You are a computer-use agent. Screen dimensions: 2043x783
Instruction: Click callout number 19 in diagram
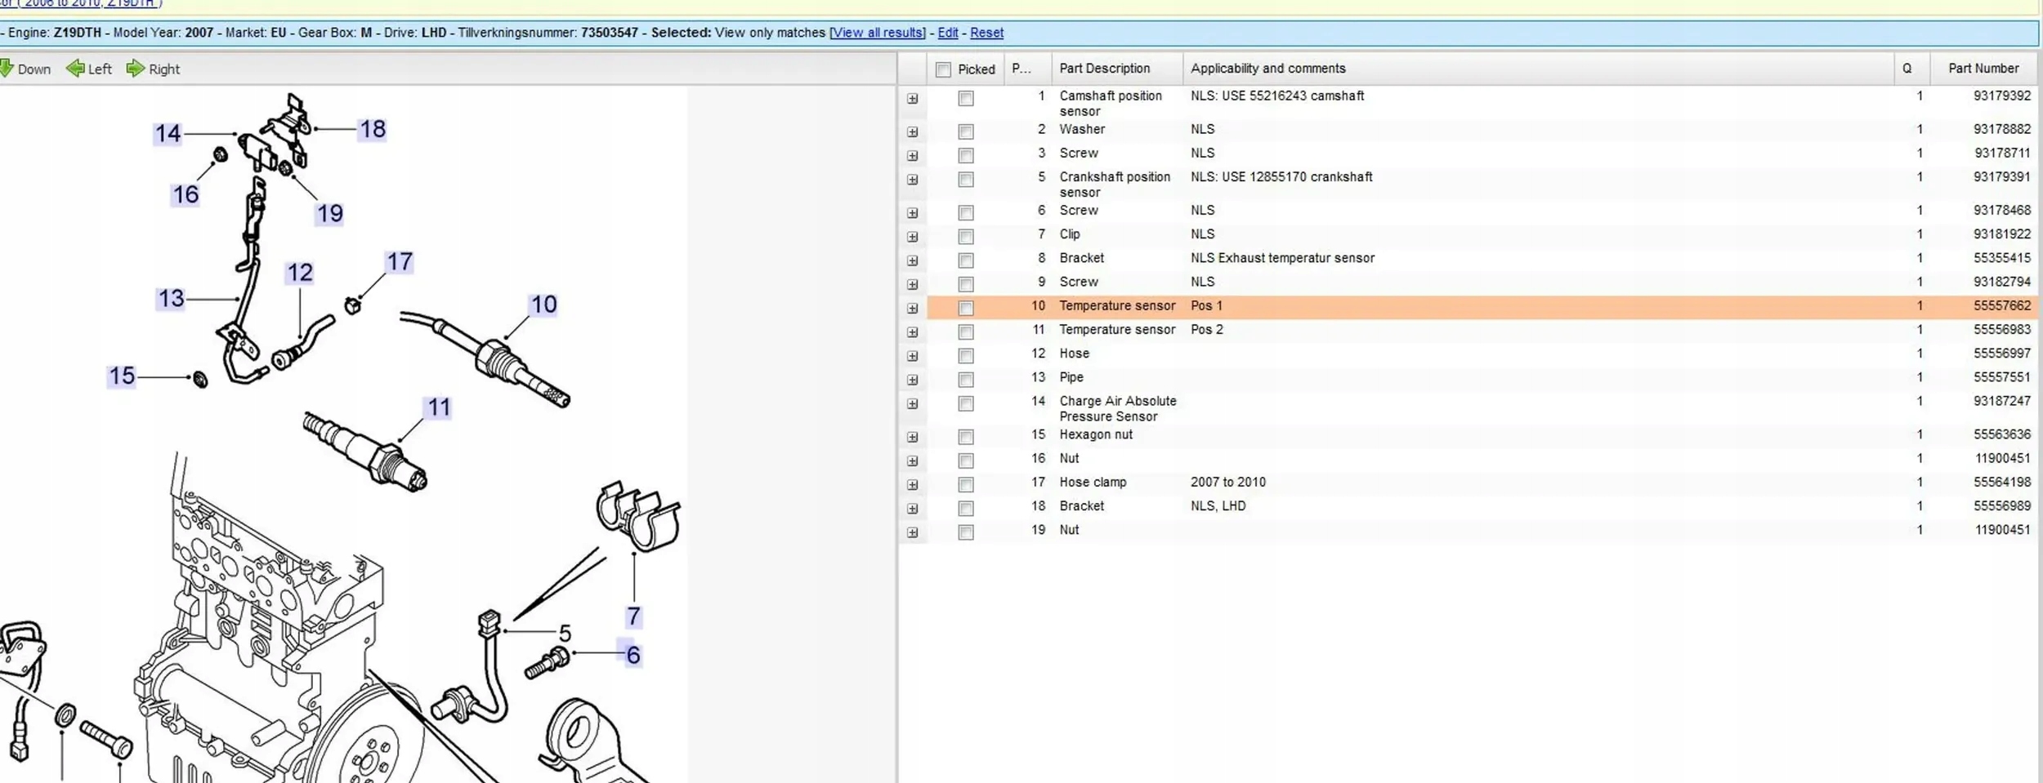coord(330,213)
